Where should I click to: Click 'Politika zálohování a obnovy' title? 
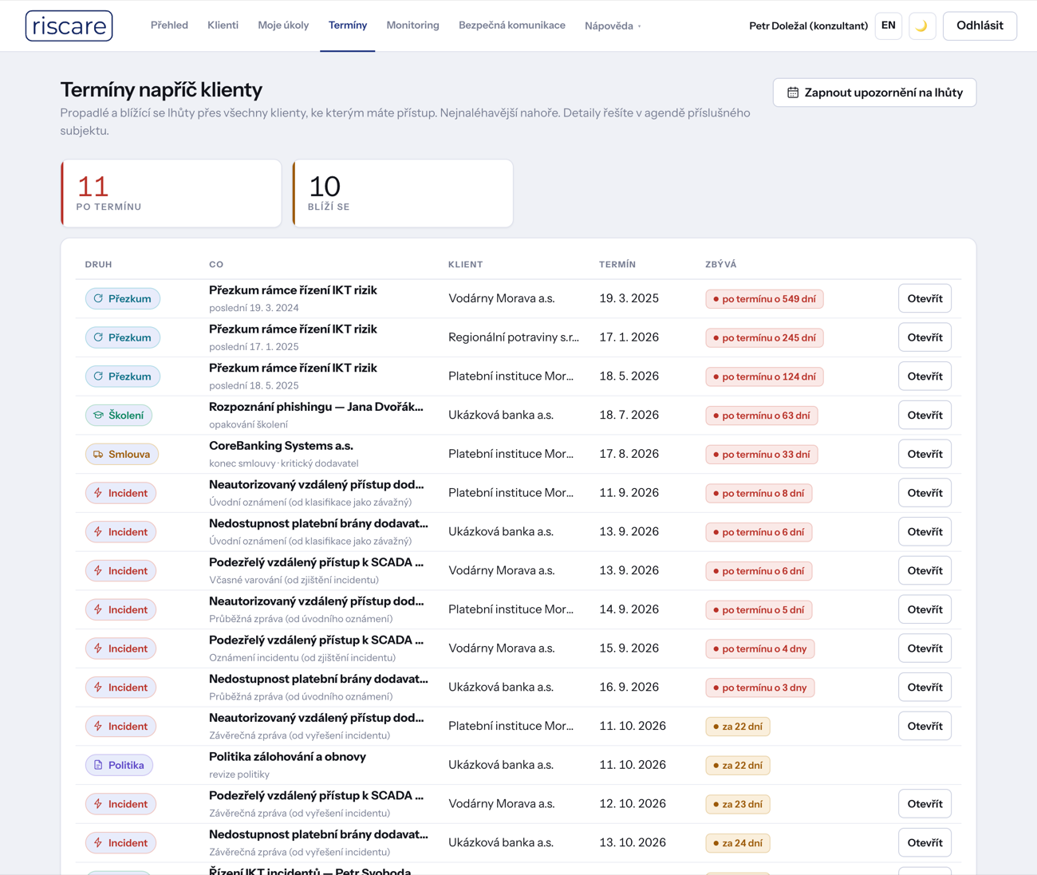pos(287,757)
